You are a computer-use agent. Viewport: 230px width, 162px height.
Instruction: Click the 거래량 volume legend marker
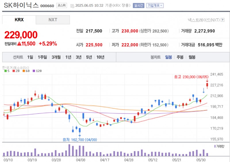(x=215, y=146)
